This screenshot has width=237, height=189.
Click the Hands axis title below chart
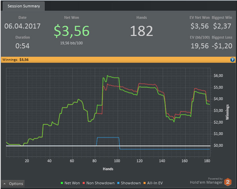(108, 169)
